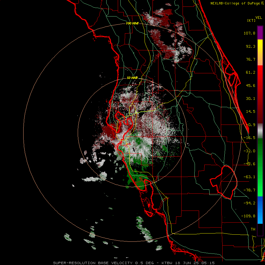Pick the purple segment of the velocity color bar
This screenshot has height=265, width=265.
click(x=260, y=33)
